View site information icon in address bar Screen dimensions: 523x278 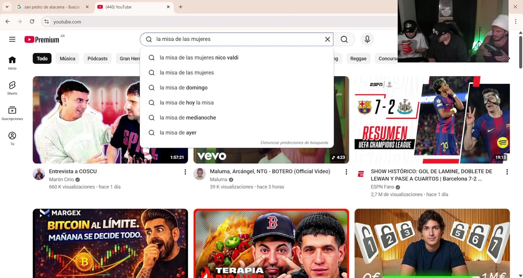(46, 22)
